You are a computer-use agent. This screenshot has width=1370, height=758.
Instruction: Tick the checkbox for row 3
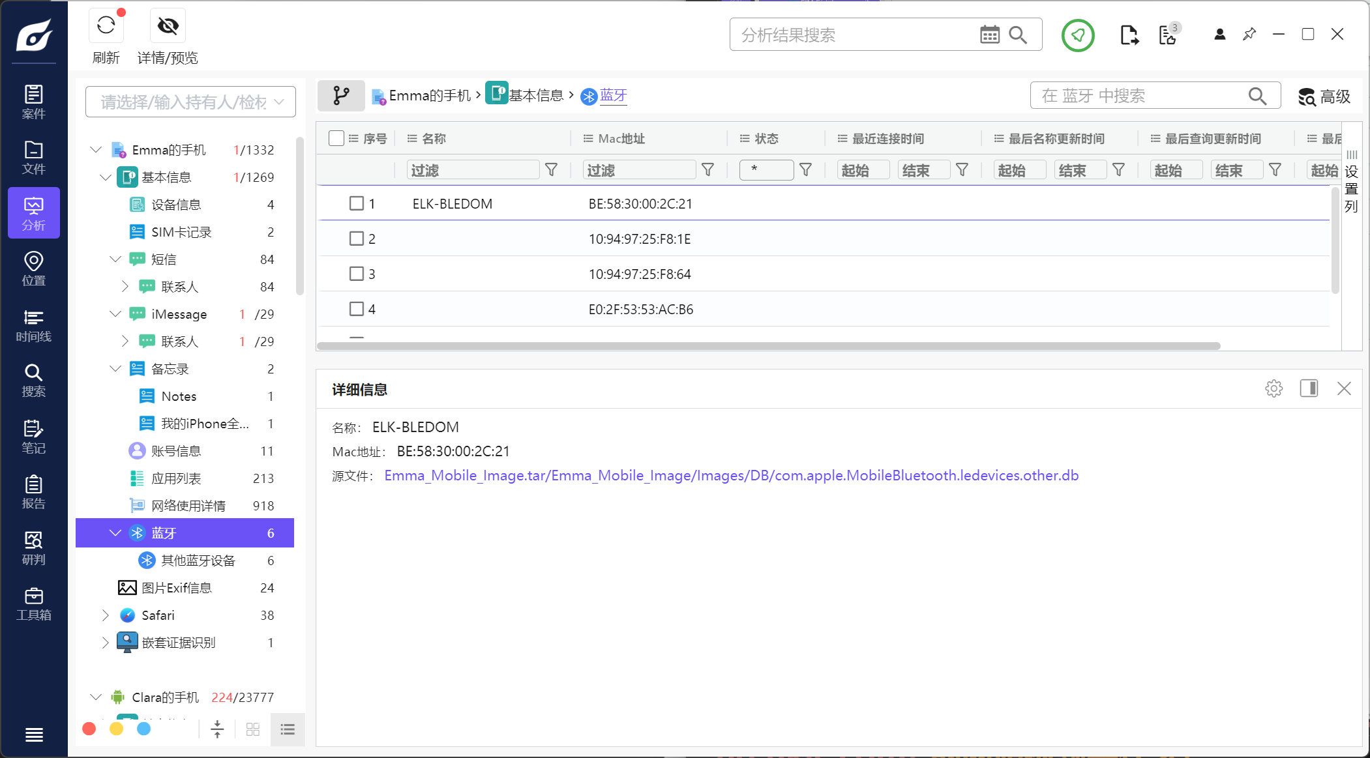[x=356, y=274]
